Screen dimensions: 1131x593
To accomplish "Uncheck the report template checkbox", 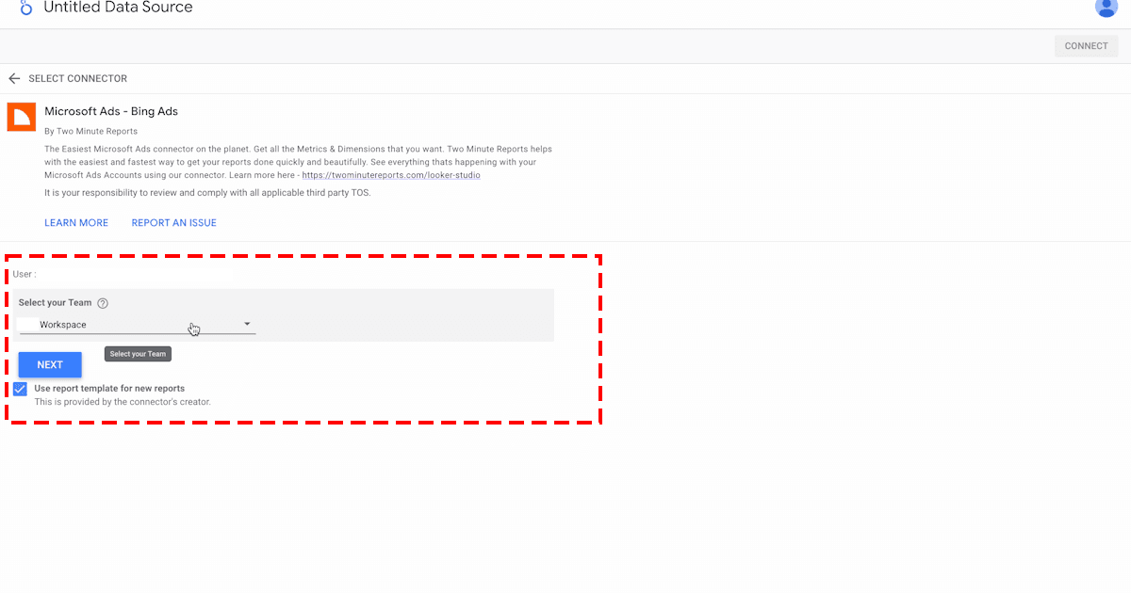I will (x=20, y=389).
